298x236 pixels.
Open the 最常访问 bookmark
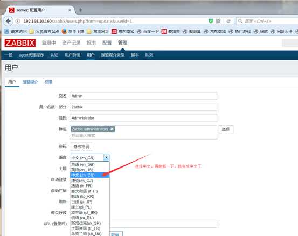[x=16, y=32]
